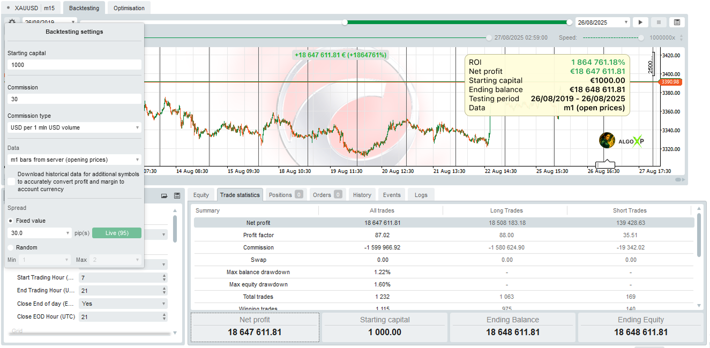710x348 pixels.
Task: Click the Starting capital summary box
Action: (384, 327)
